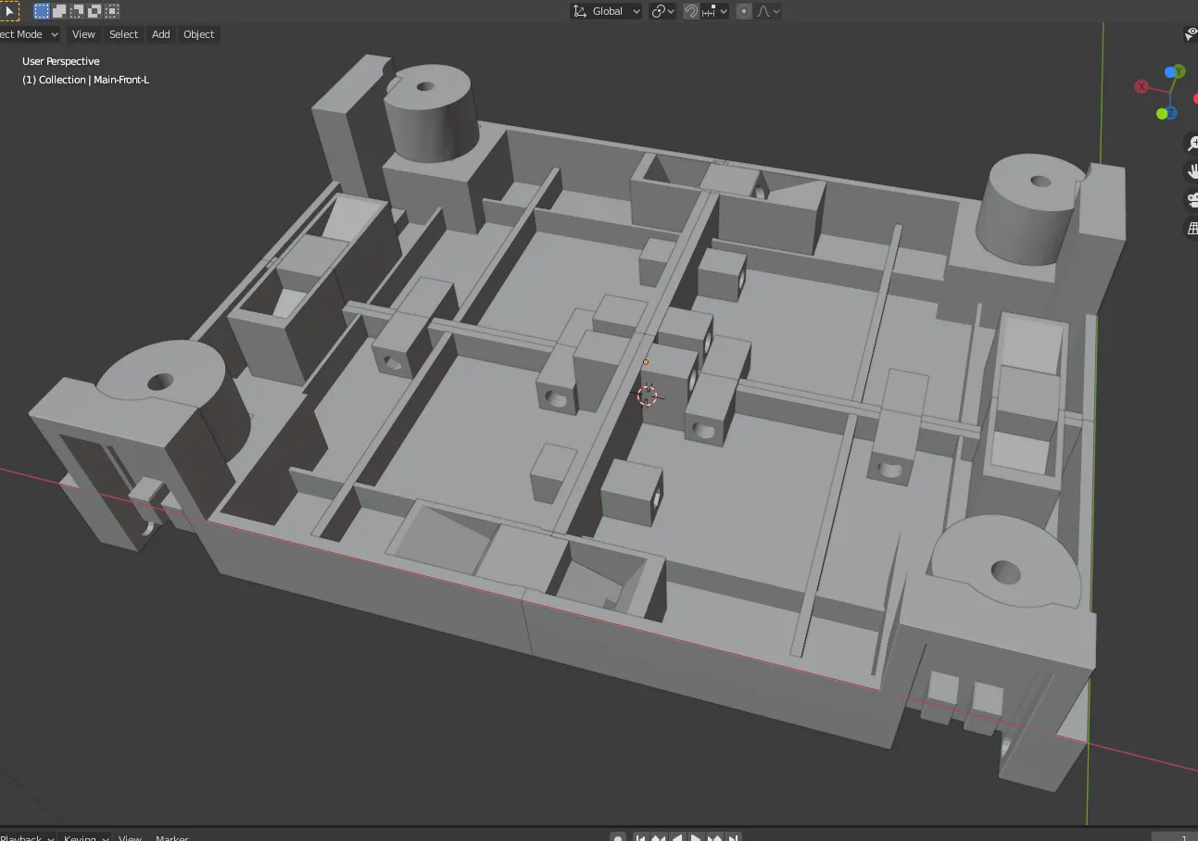Open the Global transform orientation dropdown
The width and height of the screenshot is (1198, 841).
click(607, 11)
